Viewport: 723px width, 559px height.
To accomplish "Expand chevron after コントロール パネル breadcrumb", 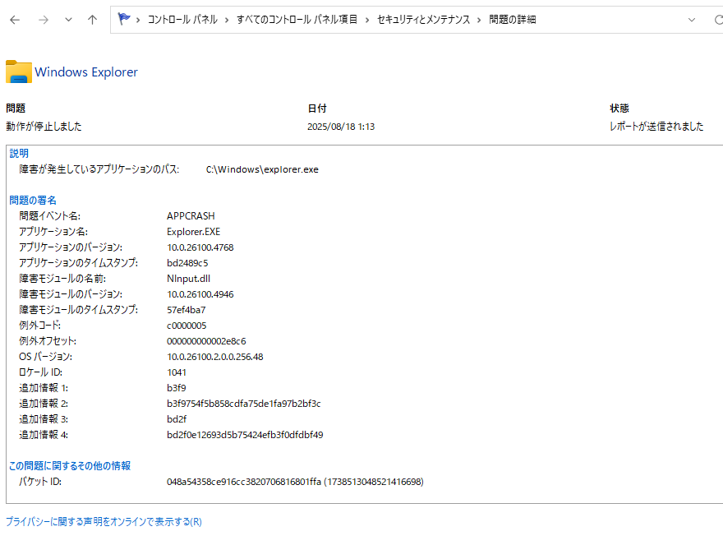I will [225, 20].
